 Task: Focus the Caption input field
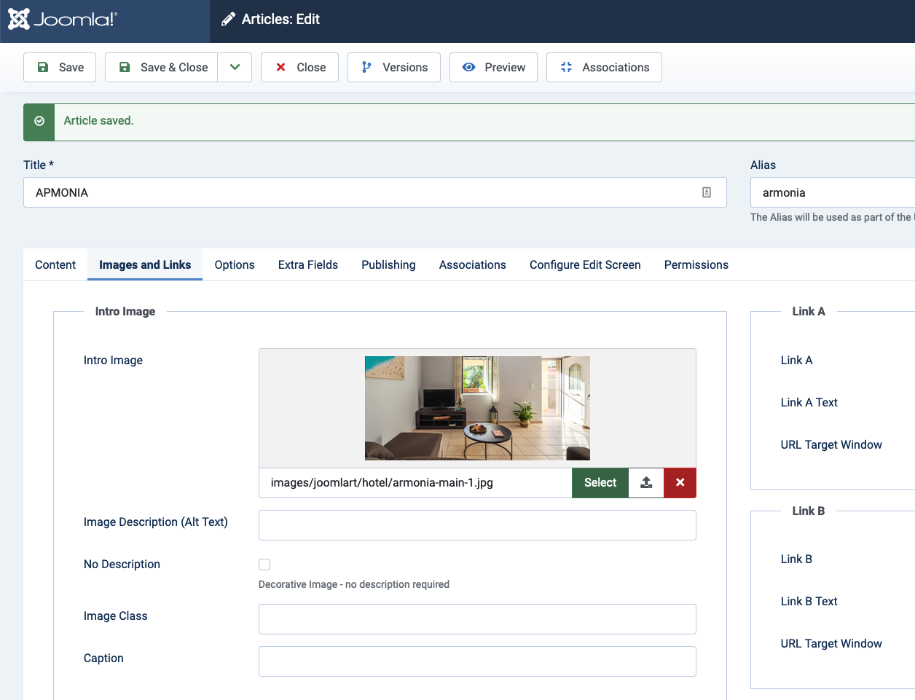click(477, 661)
